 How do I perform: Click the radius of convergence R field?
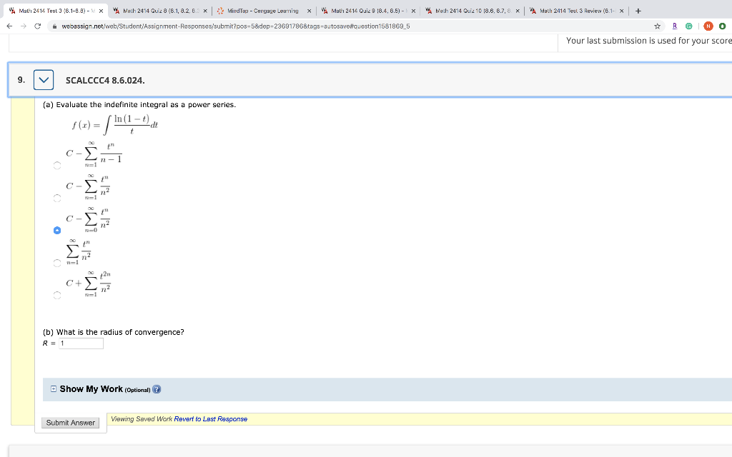(x=81, y=343)
